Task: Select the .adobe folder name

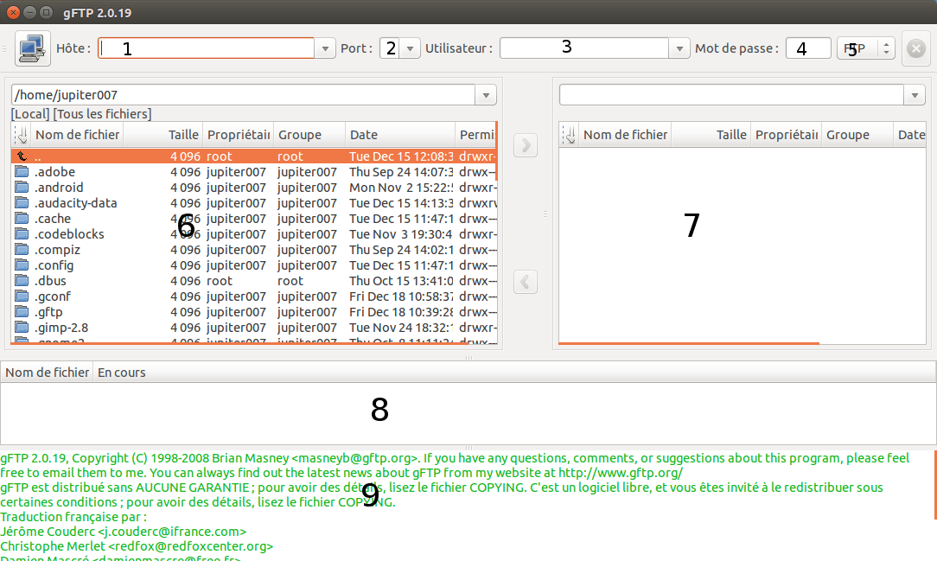Action: point(54,172)
